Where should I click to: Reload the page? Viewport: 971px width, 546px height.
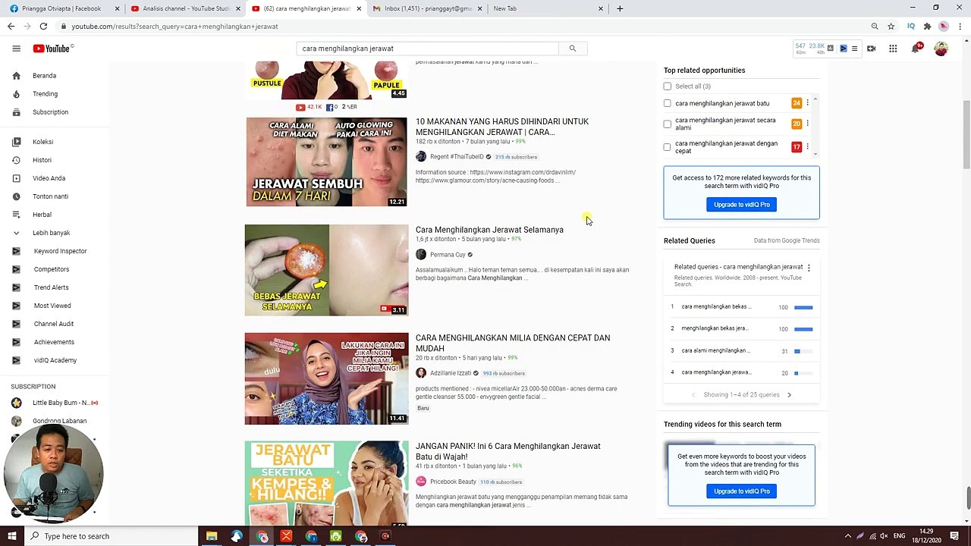43,27
